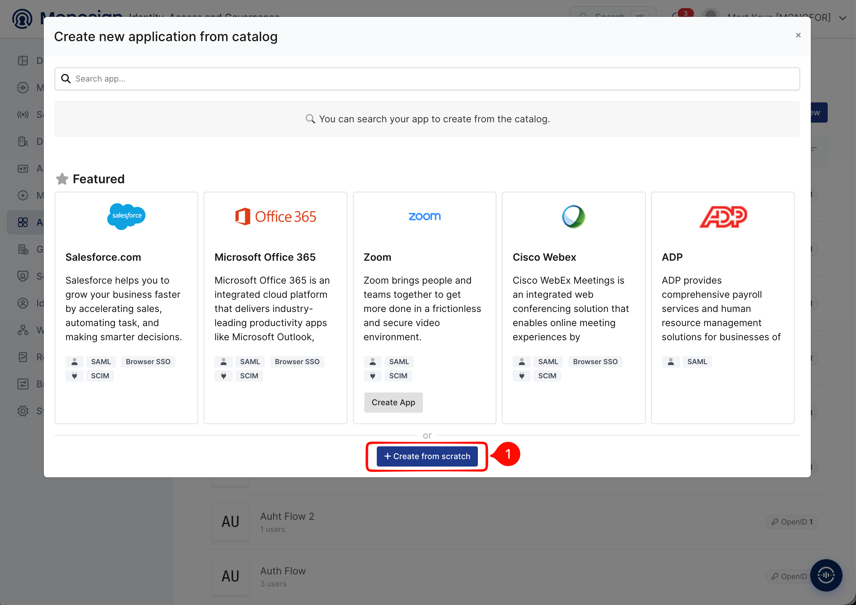Click the OpenID 1 badge on Auht Flow 2

(x=792, y=522)
